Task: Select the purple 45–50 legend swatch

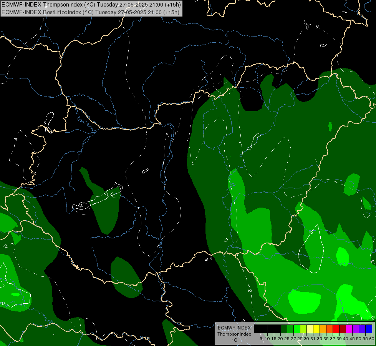Action: click(356, 329)
